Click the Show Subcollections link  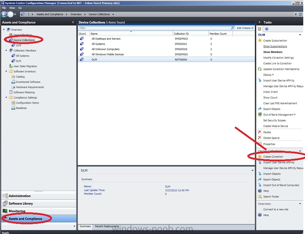[x=275, y=46]
